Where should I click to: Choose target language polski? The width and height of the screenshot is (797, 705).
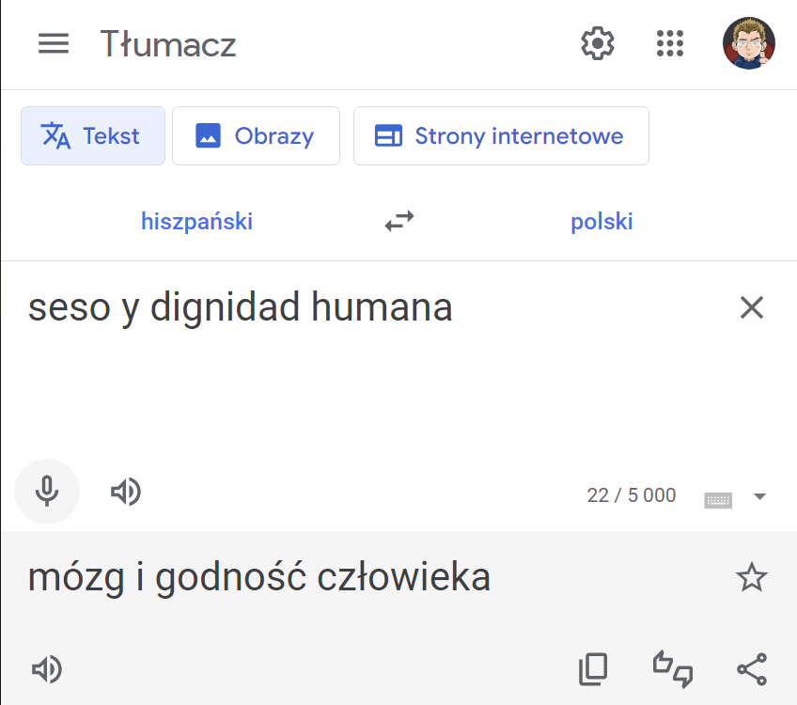[x=602, y=222]
